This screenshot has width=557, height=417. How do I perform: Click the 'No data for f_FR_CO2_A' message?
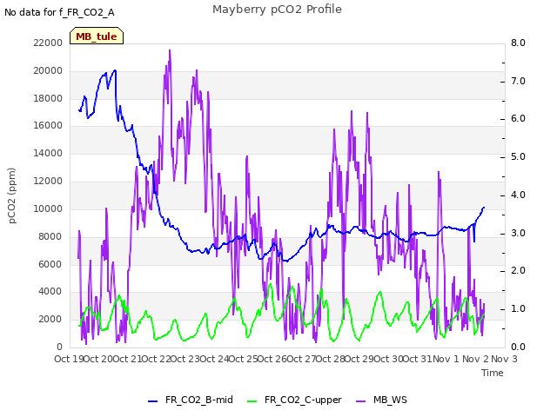click(59, 13)
